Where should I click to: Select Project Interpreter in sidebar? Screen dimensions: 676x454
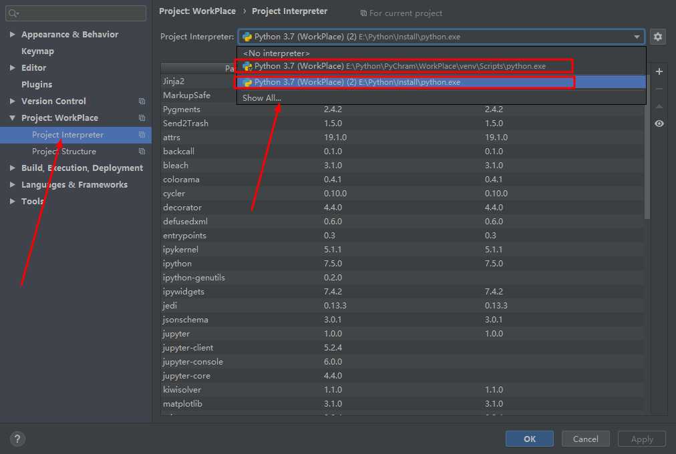pos(75,135)
